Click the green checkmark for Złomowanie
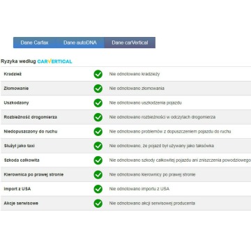The image size is (251, 251). [98, 89]
